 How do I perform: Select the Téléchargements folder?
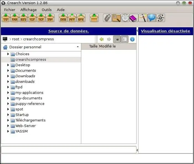pyautogui.click(x=30, y=120)
